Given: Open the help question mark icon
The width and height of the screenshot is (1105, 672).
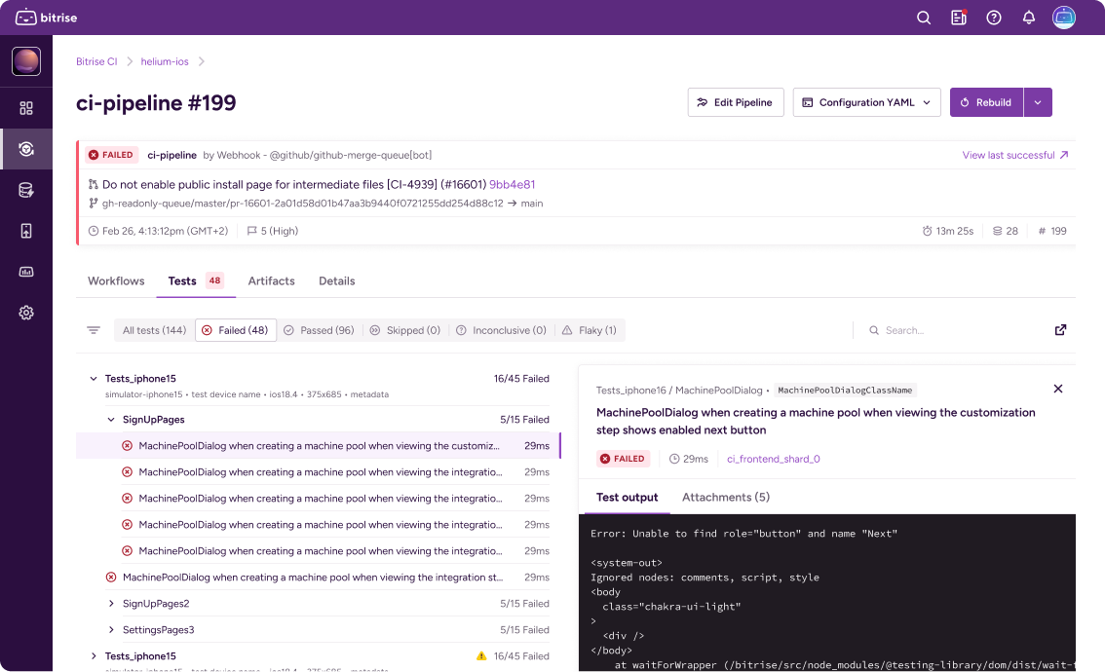Looking at the screenshot, I should (x=994, y=18).
